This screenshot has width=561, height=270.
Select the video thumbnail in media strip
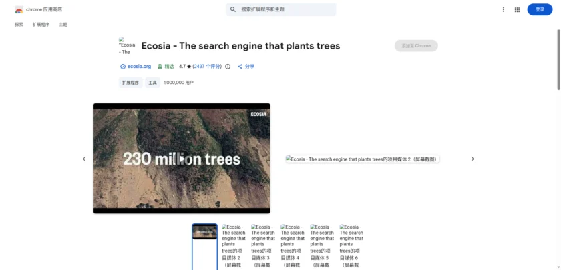click(x=204, y=247)
